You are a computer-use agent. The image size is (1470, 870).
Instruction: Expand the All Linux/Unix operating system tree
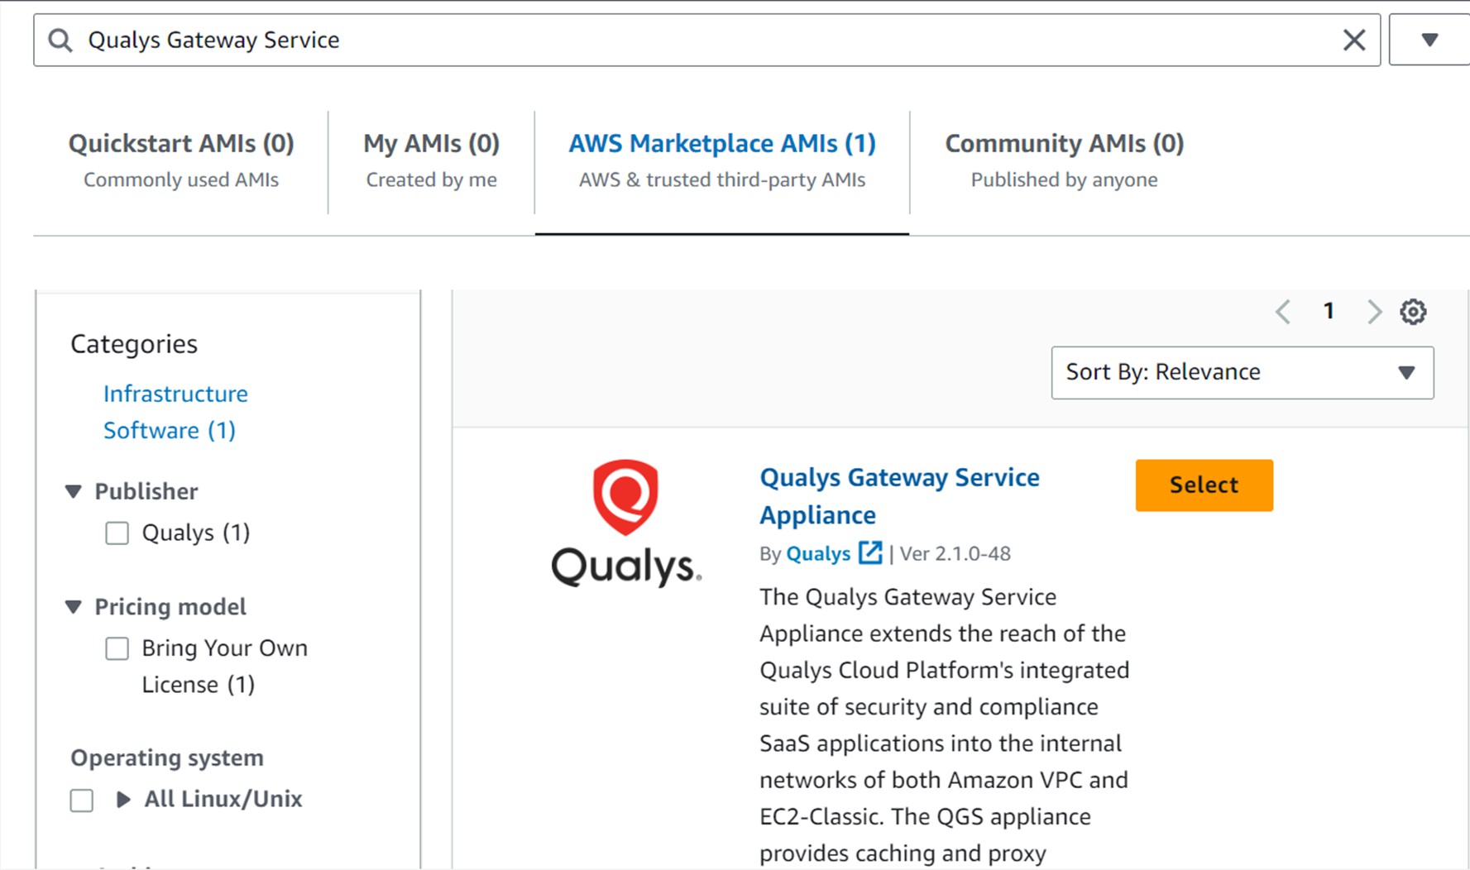point(123,799)
